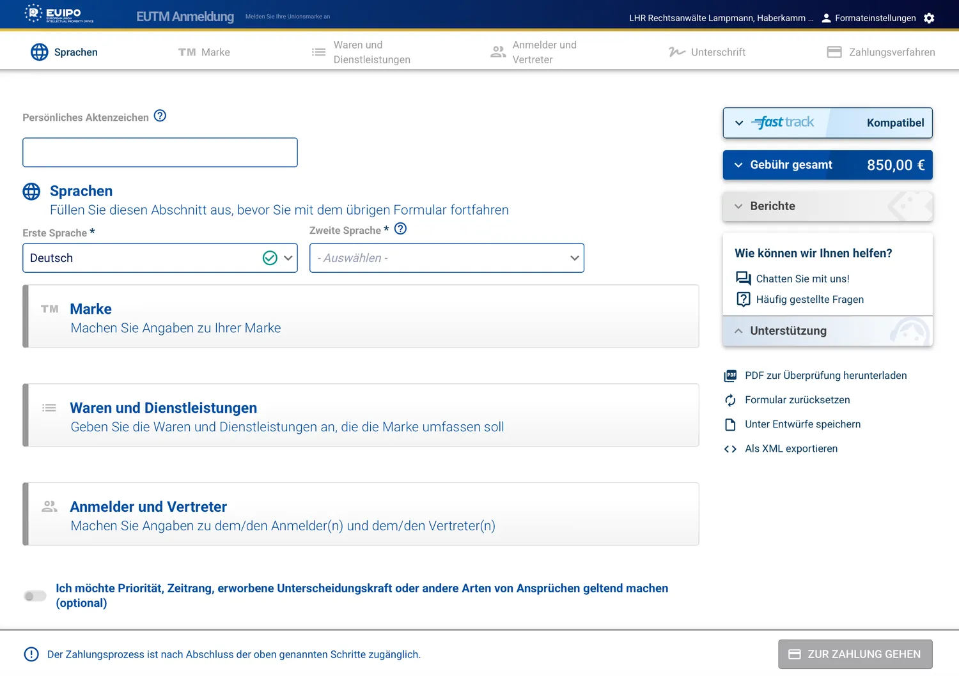Image resolution: width=959 pixels, height=676 pixels.
Task: Open Formateinstellungen gear icon
Action: [929, 18]
